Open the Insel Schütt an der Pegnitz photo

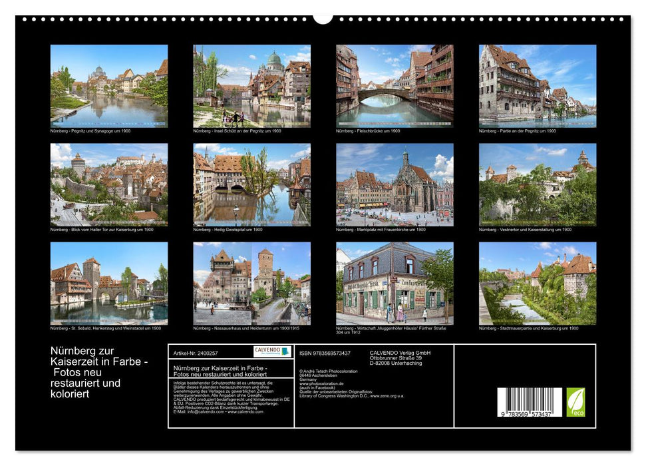coord(251,86)
